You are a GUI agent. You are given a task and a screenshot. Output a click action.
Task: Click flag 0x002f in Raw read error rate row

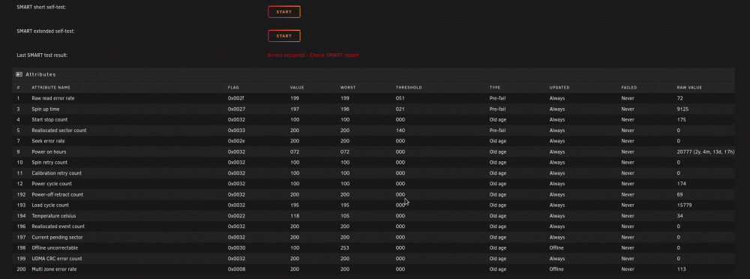point(235,98)
